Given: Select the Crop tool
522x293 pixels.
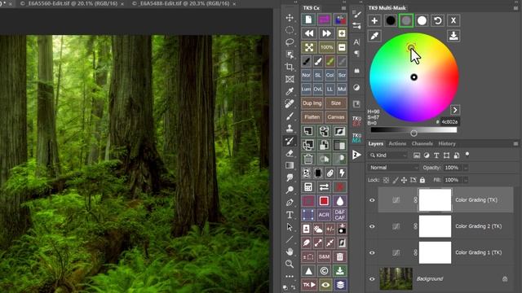Looking at the screenshot, I should (x=290, y=67).
